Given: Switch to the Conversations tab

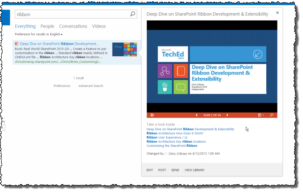Looking at the screenshot, I should 73,26.
